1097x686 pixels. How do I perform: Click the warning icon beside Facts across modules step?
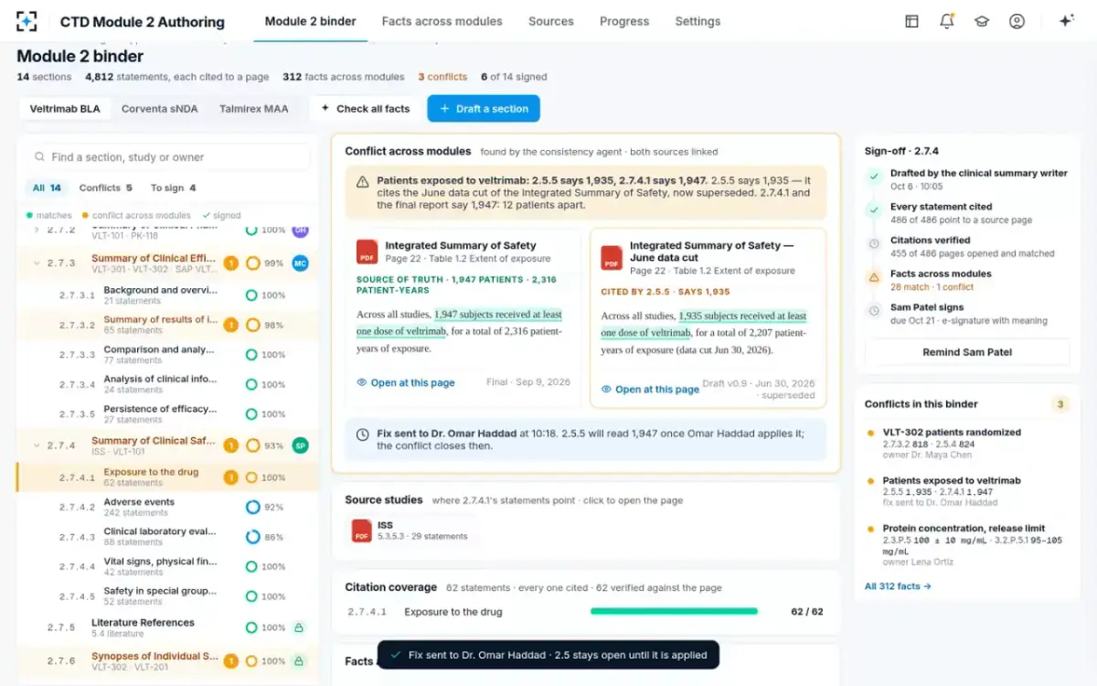point(874,276)
